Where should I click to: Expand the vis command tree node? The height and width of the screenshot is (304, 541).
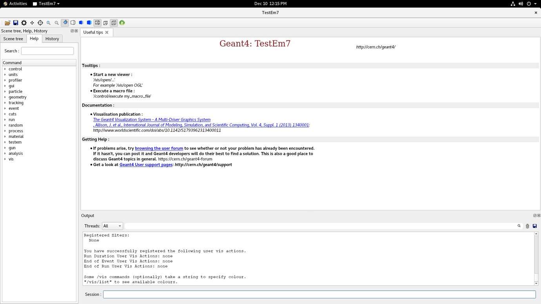pos(5,159)
